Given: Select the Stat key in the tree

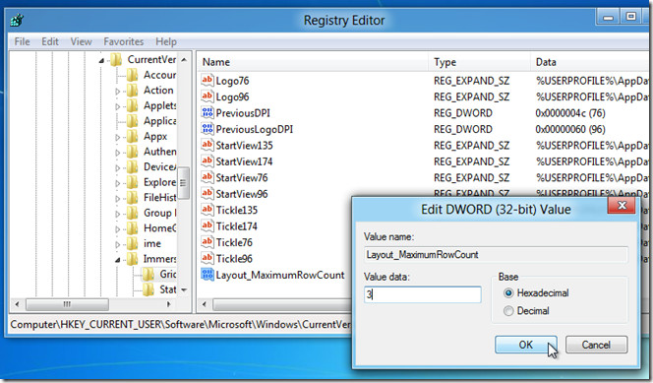Looking at the screenshot, I should pyautogui.click(x=168, y=289).
